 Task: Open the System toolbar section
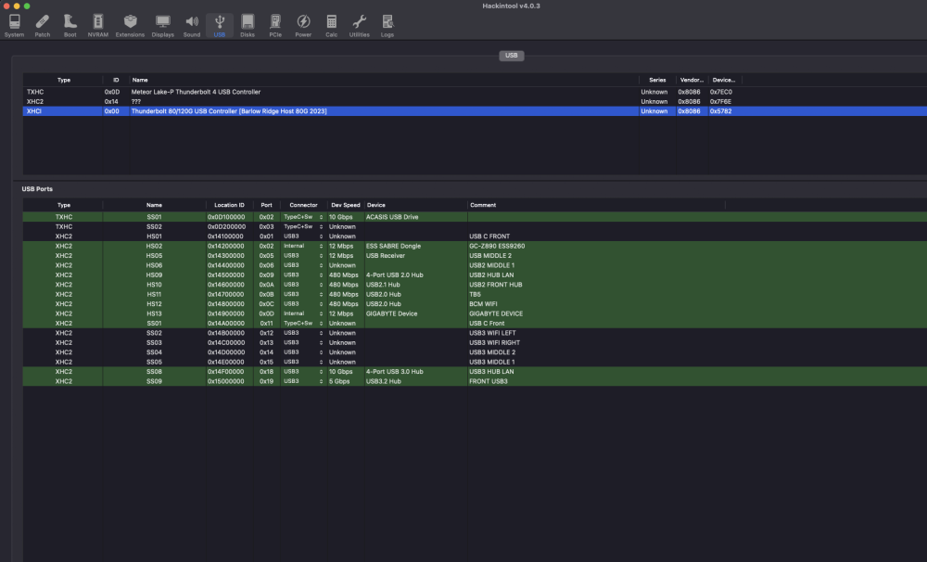click(14, 25)
